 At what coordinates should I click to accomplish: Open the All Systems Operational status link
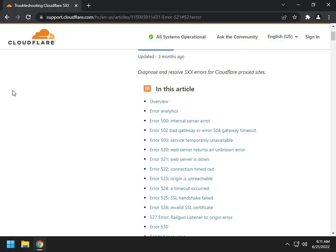(181, 37)
